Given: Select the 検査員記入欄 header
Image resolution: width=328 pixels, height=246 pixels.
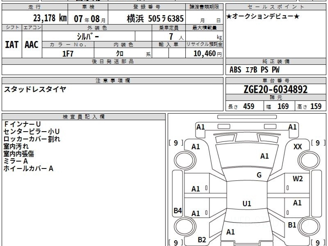Looking at the screenshot, I should pos(84,117).
